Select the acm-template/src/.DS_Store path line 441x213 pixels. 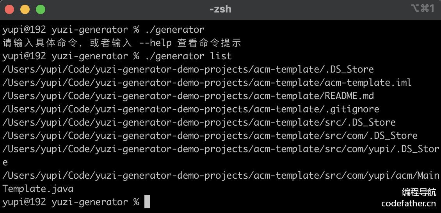199,122
